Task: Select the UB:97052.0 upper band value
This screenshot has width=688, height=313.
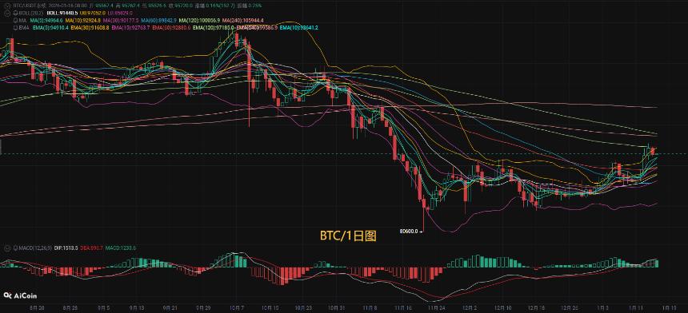Action: coord(93,13)
